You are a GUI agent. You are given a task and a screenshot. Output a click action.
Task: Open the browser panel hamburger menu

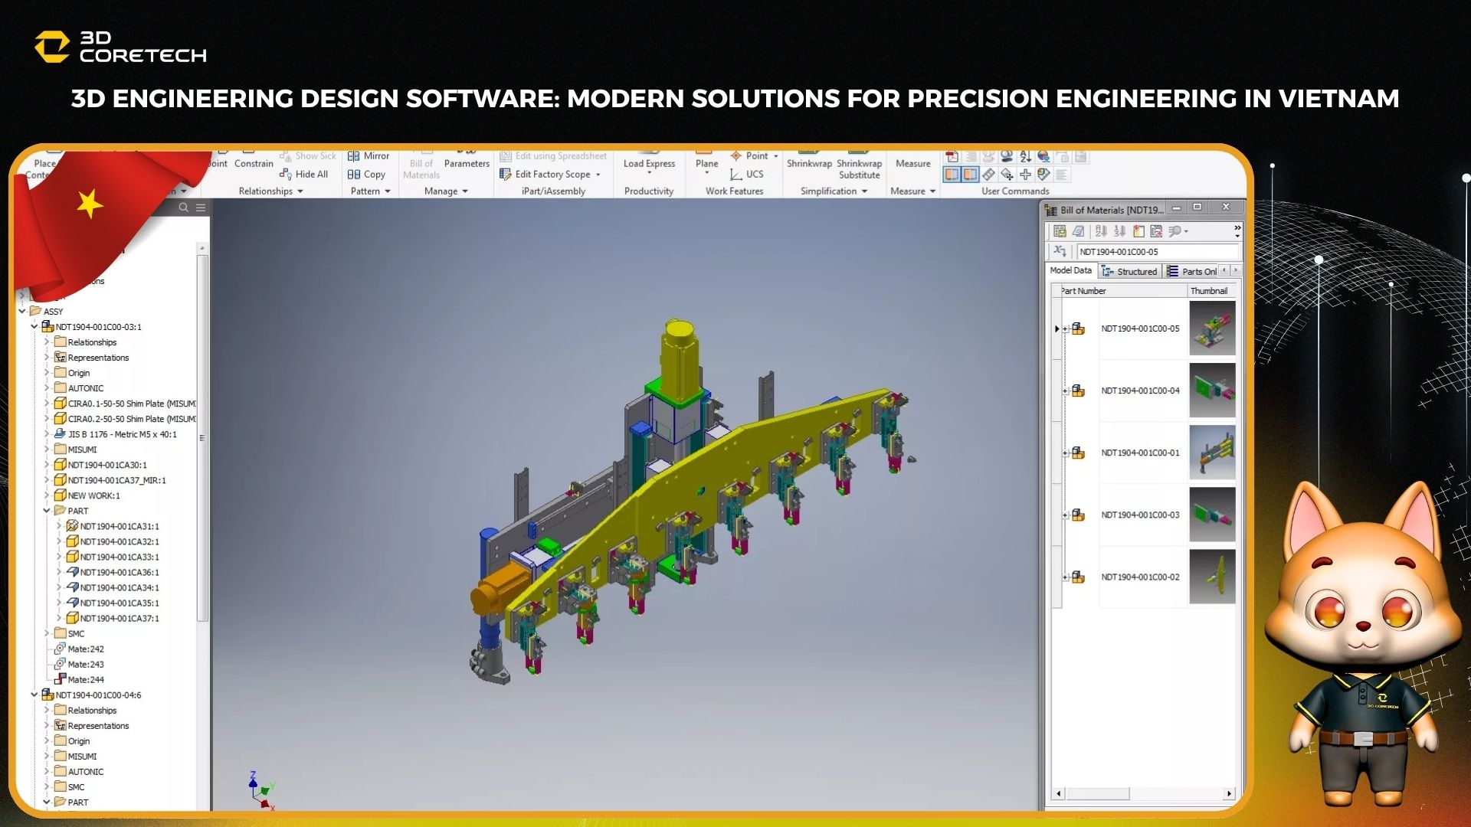[201, 208]
